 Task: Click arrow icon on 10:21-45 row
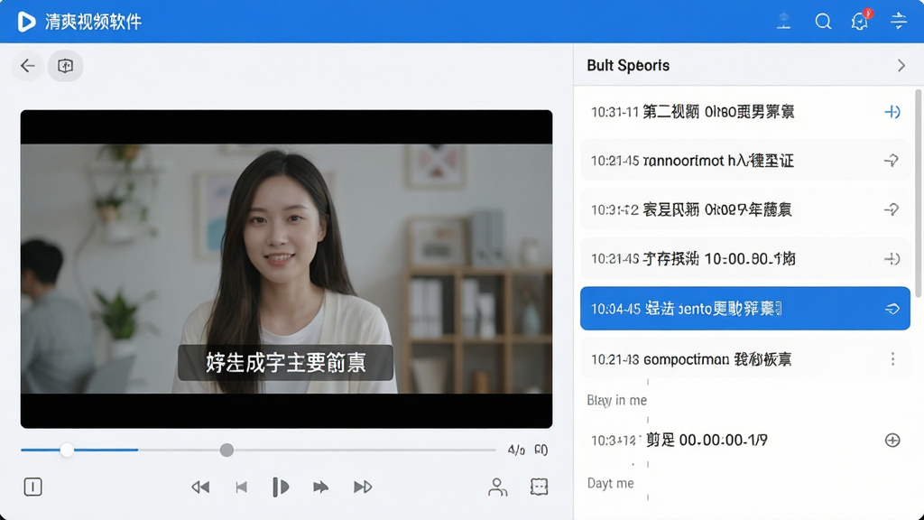892,160
